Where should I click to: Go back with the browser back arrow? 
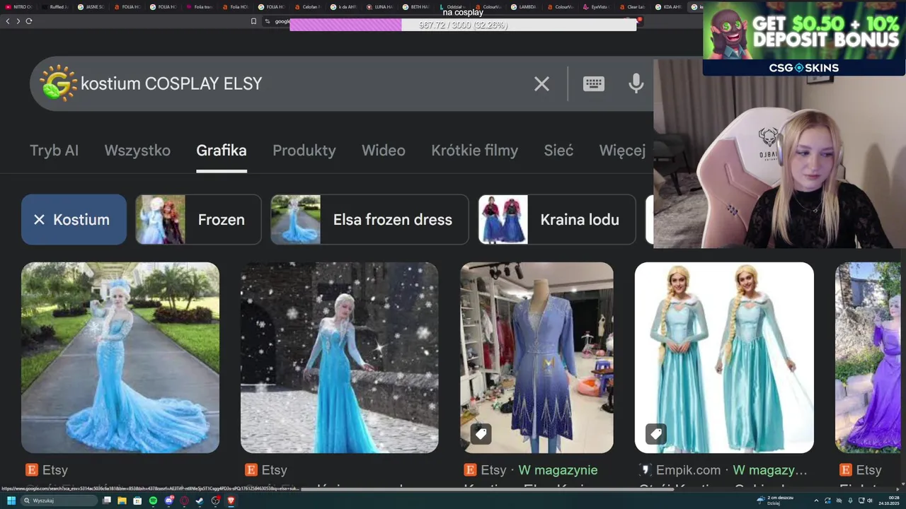click(8, 21)
